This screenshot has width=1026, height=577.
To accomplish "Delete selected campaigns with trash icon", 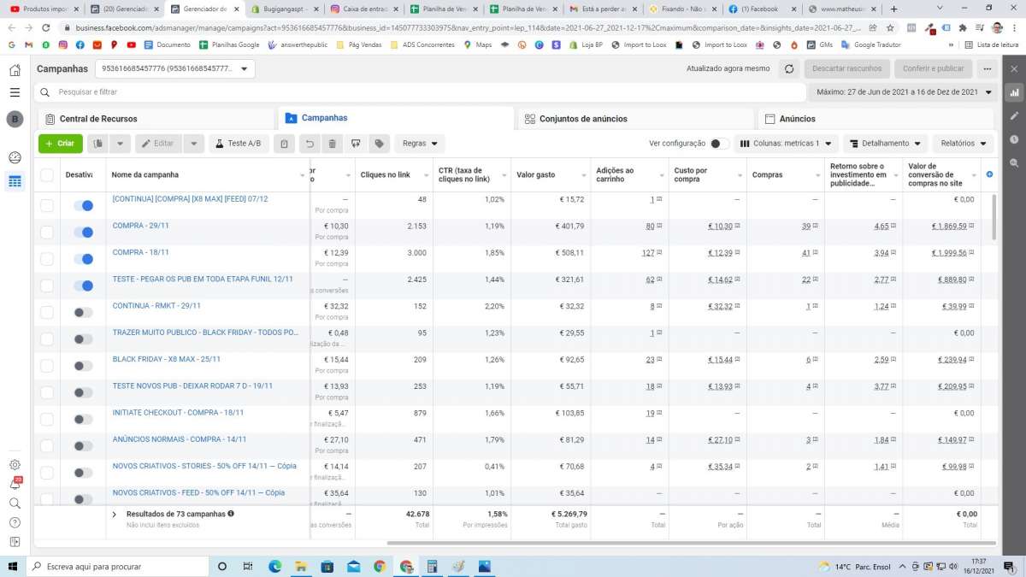I will (x=333, y=144).
